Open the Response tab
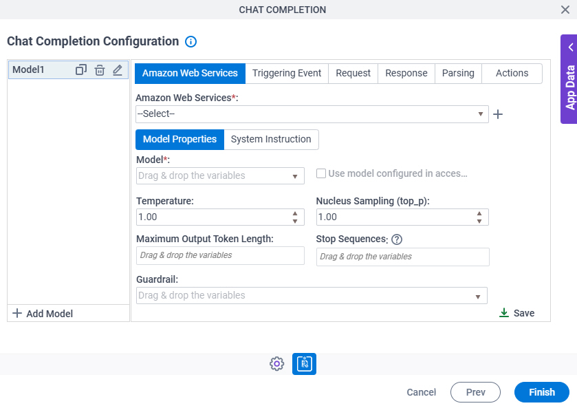 pyautogui.click(x=406, y=74)
